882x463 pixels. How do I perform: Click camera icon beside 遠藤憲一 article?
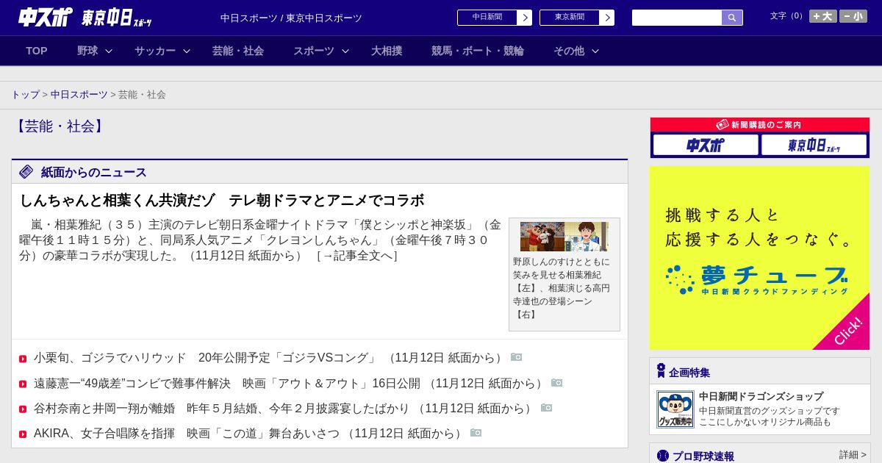click(x=557, y=383)
